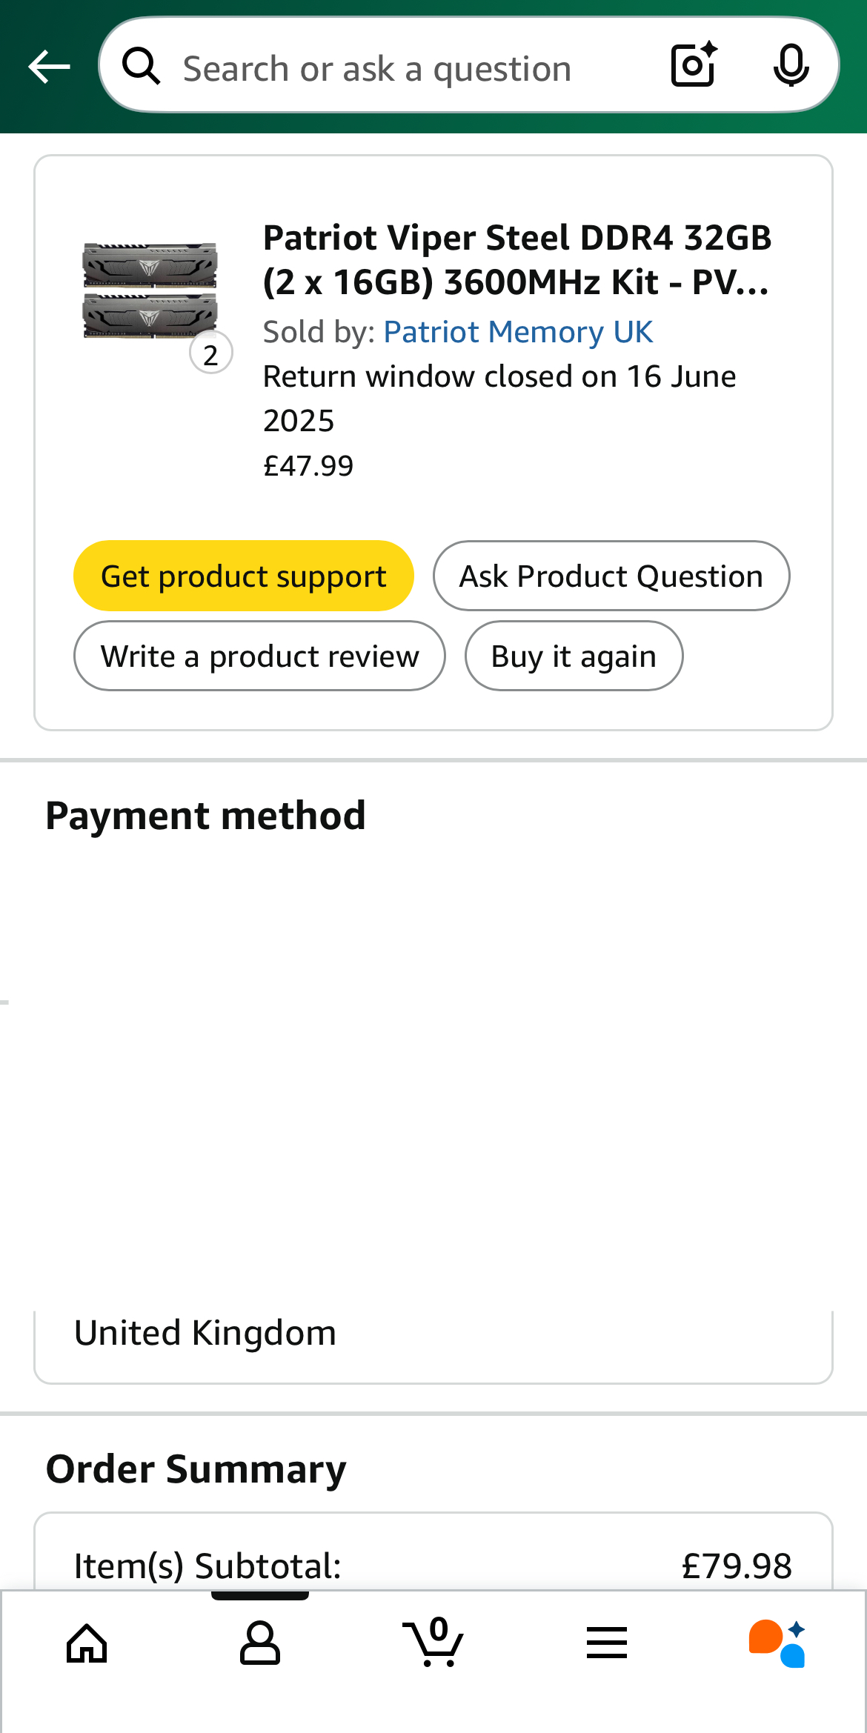Launch the AI assistant chat icon
867x1733 pixels.
pos(777,1643)
